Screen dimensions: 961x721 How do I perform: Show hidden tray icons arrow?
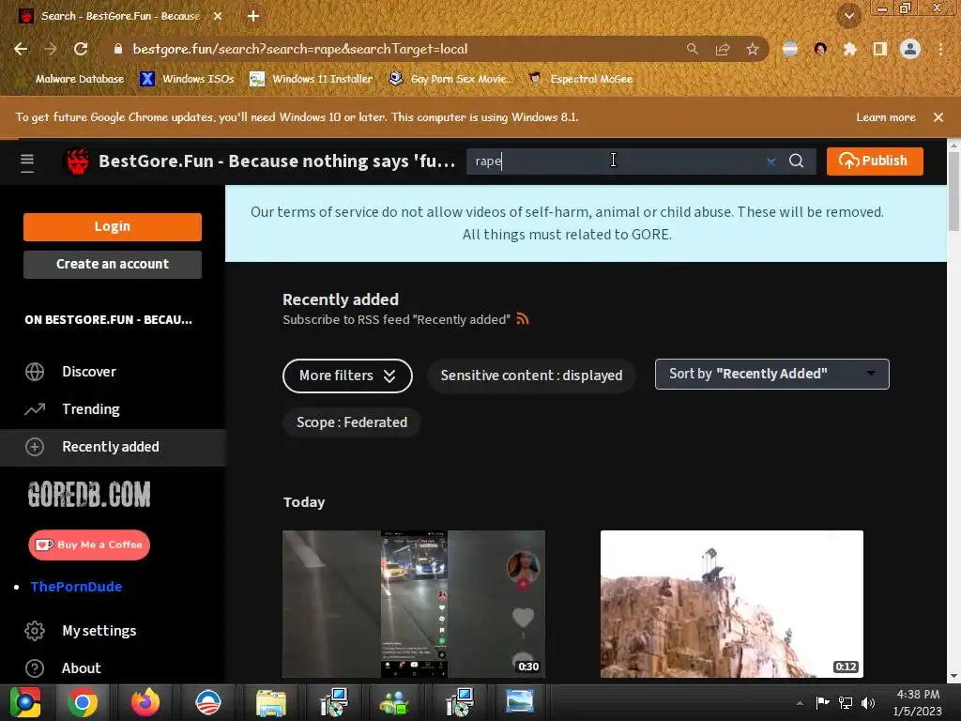[800, 703]
